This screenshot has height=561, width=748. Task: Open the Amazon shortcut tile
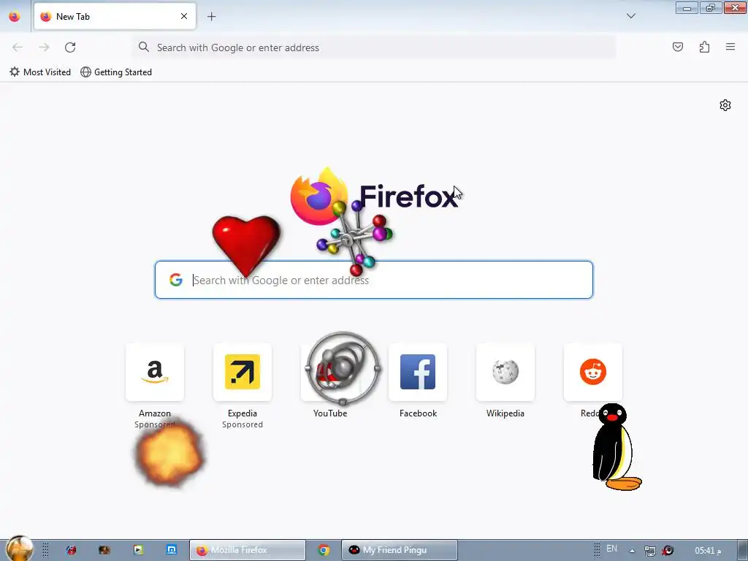click(155, 372)
